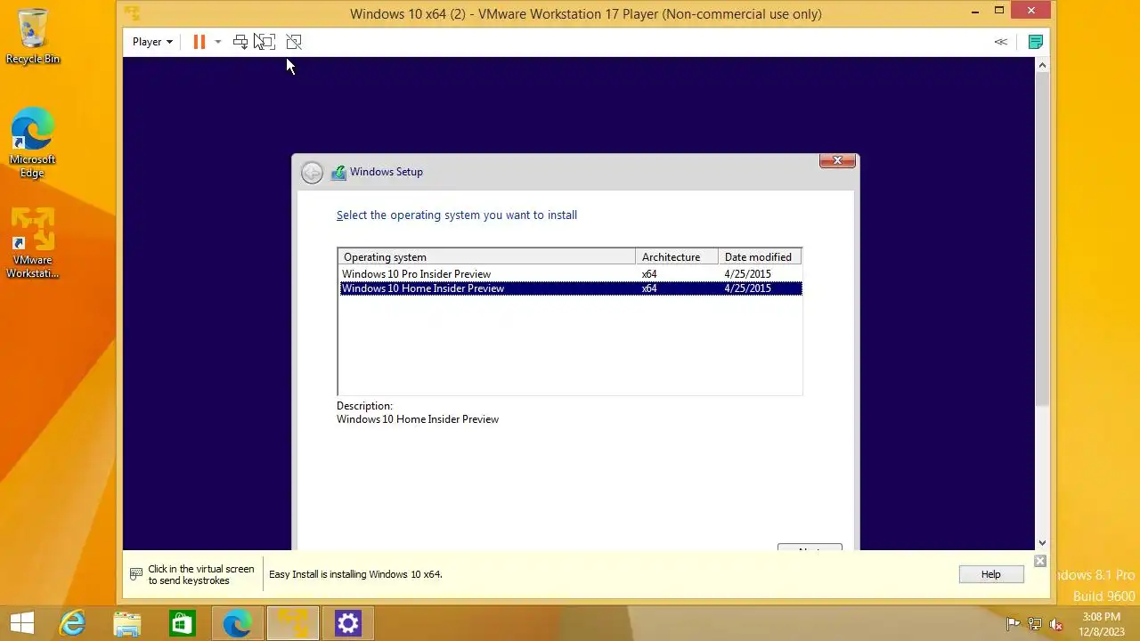Image resolution: width=1140 pixels, height=641 pixels.
Task: Collapse VMware toolbar with double-chevron icon
Action: (1001, 42)
